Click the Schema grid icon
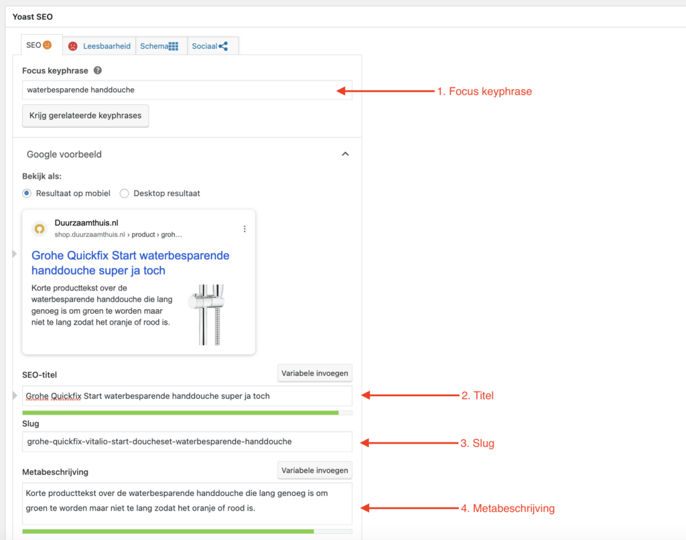Screen dimensions: 686x540 (174, 46)
